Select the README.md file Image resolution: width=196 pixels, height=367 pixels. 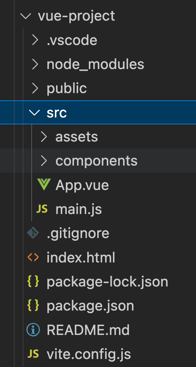pyautogui.click(x=98, y=330)
